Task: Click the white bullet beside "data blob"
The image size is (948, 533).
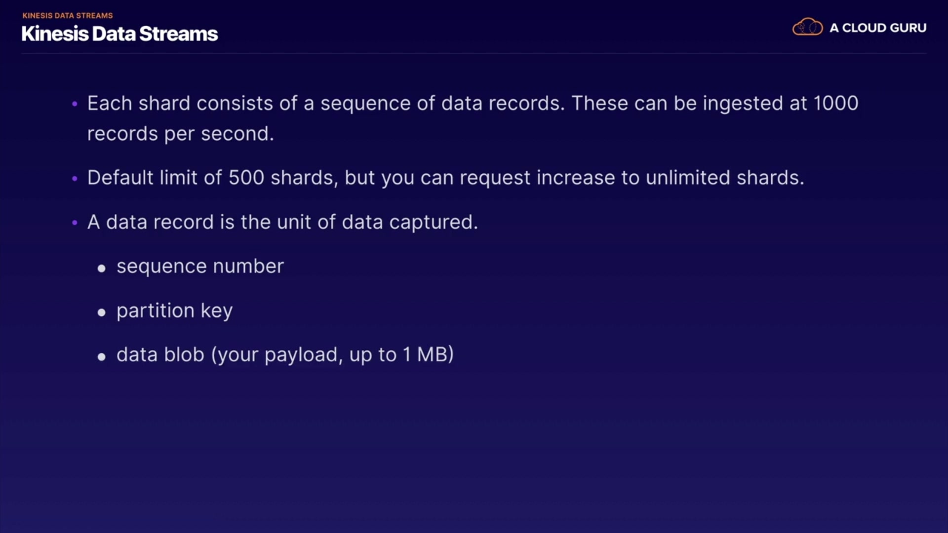Action: click(x=102, y=356)
